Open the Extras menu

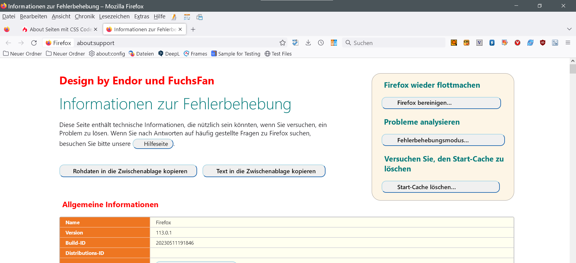pos(142,17)
